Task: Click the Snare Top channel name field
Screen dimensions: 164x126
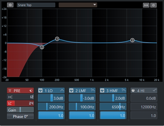Action: (36, 5)
